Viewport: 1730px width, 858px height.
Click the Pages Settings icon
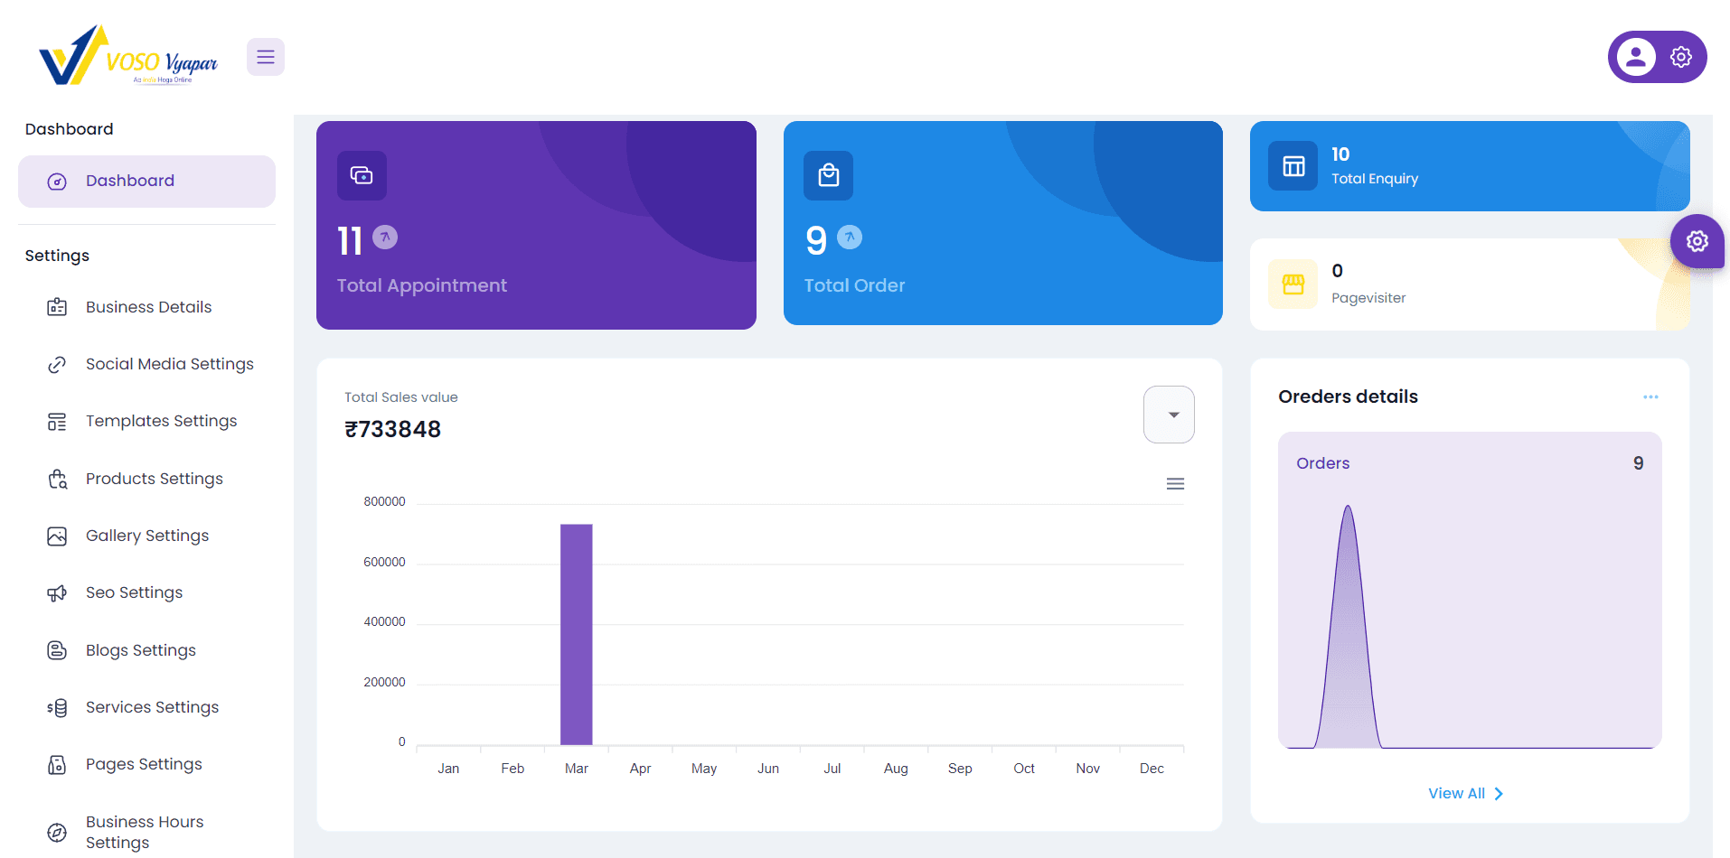click(x=57, y=765)
